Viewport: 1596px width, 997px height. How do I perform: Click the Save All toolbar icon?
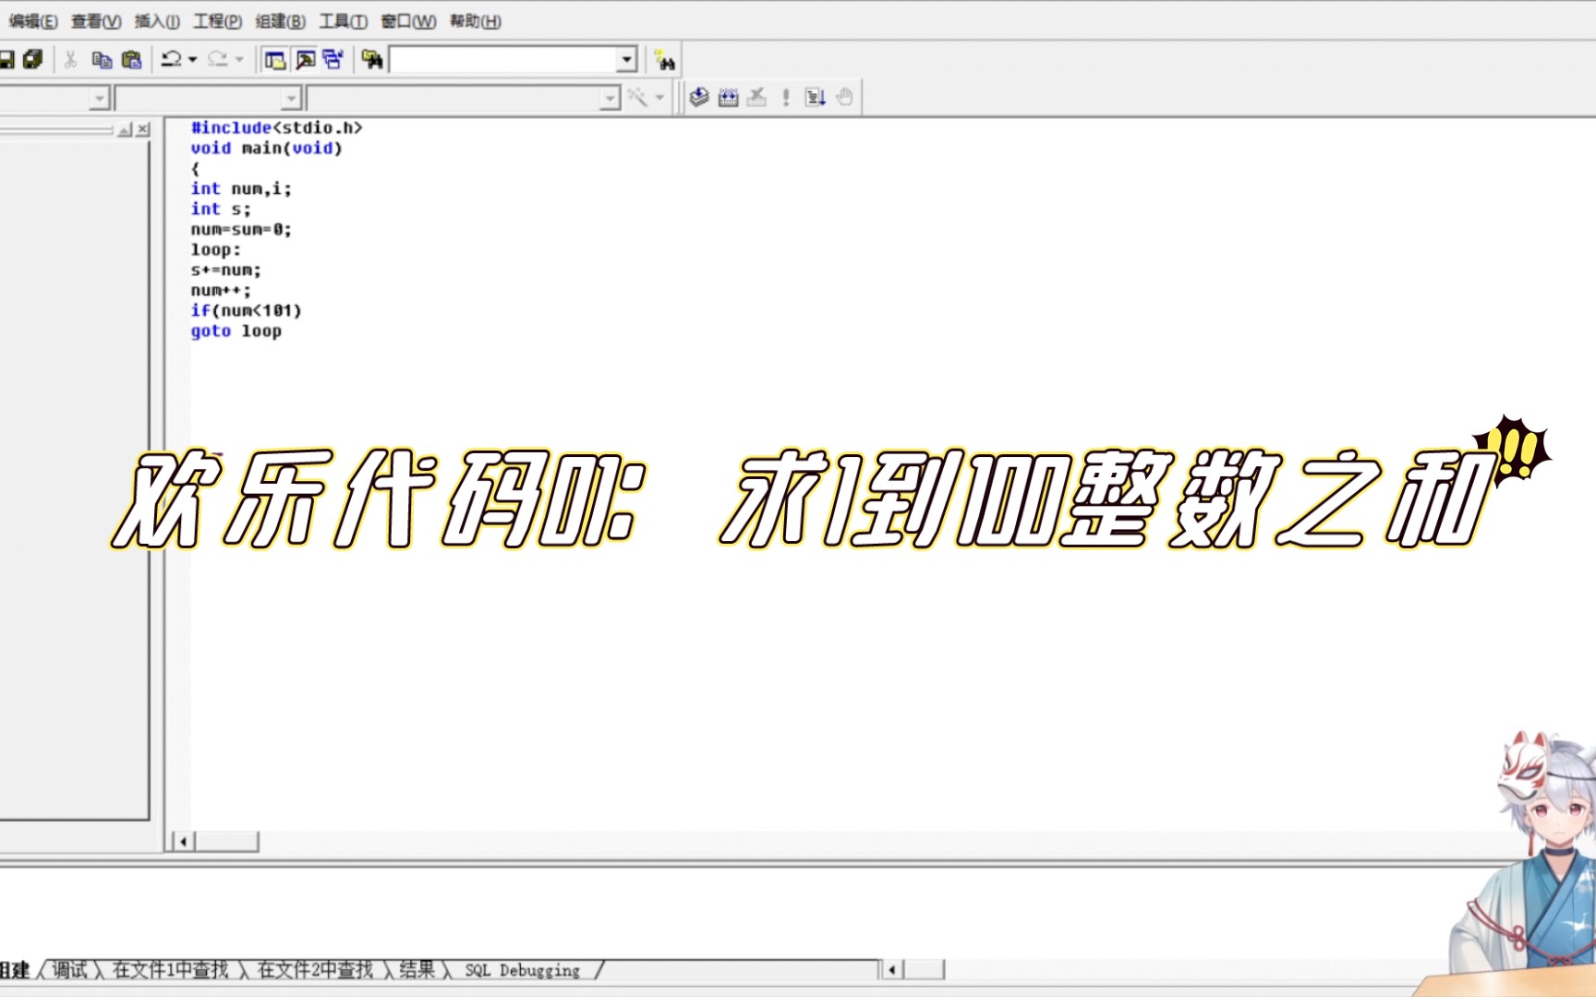click(31, 59)
